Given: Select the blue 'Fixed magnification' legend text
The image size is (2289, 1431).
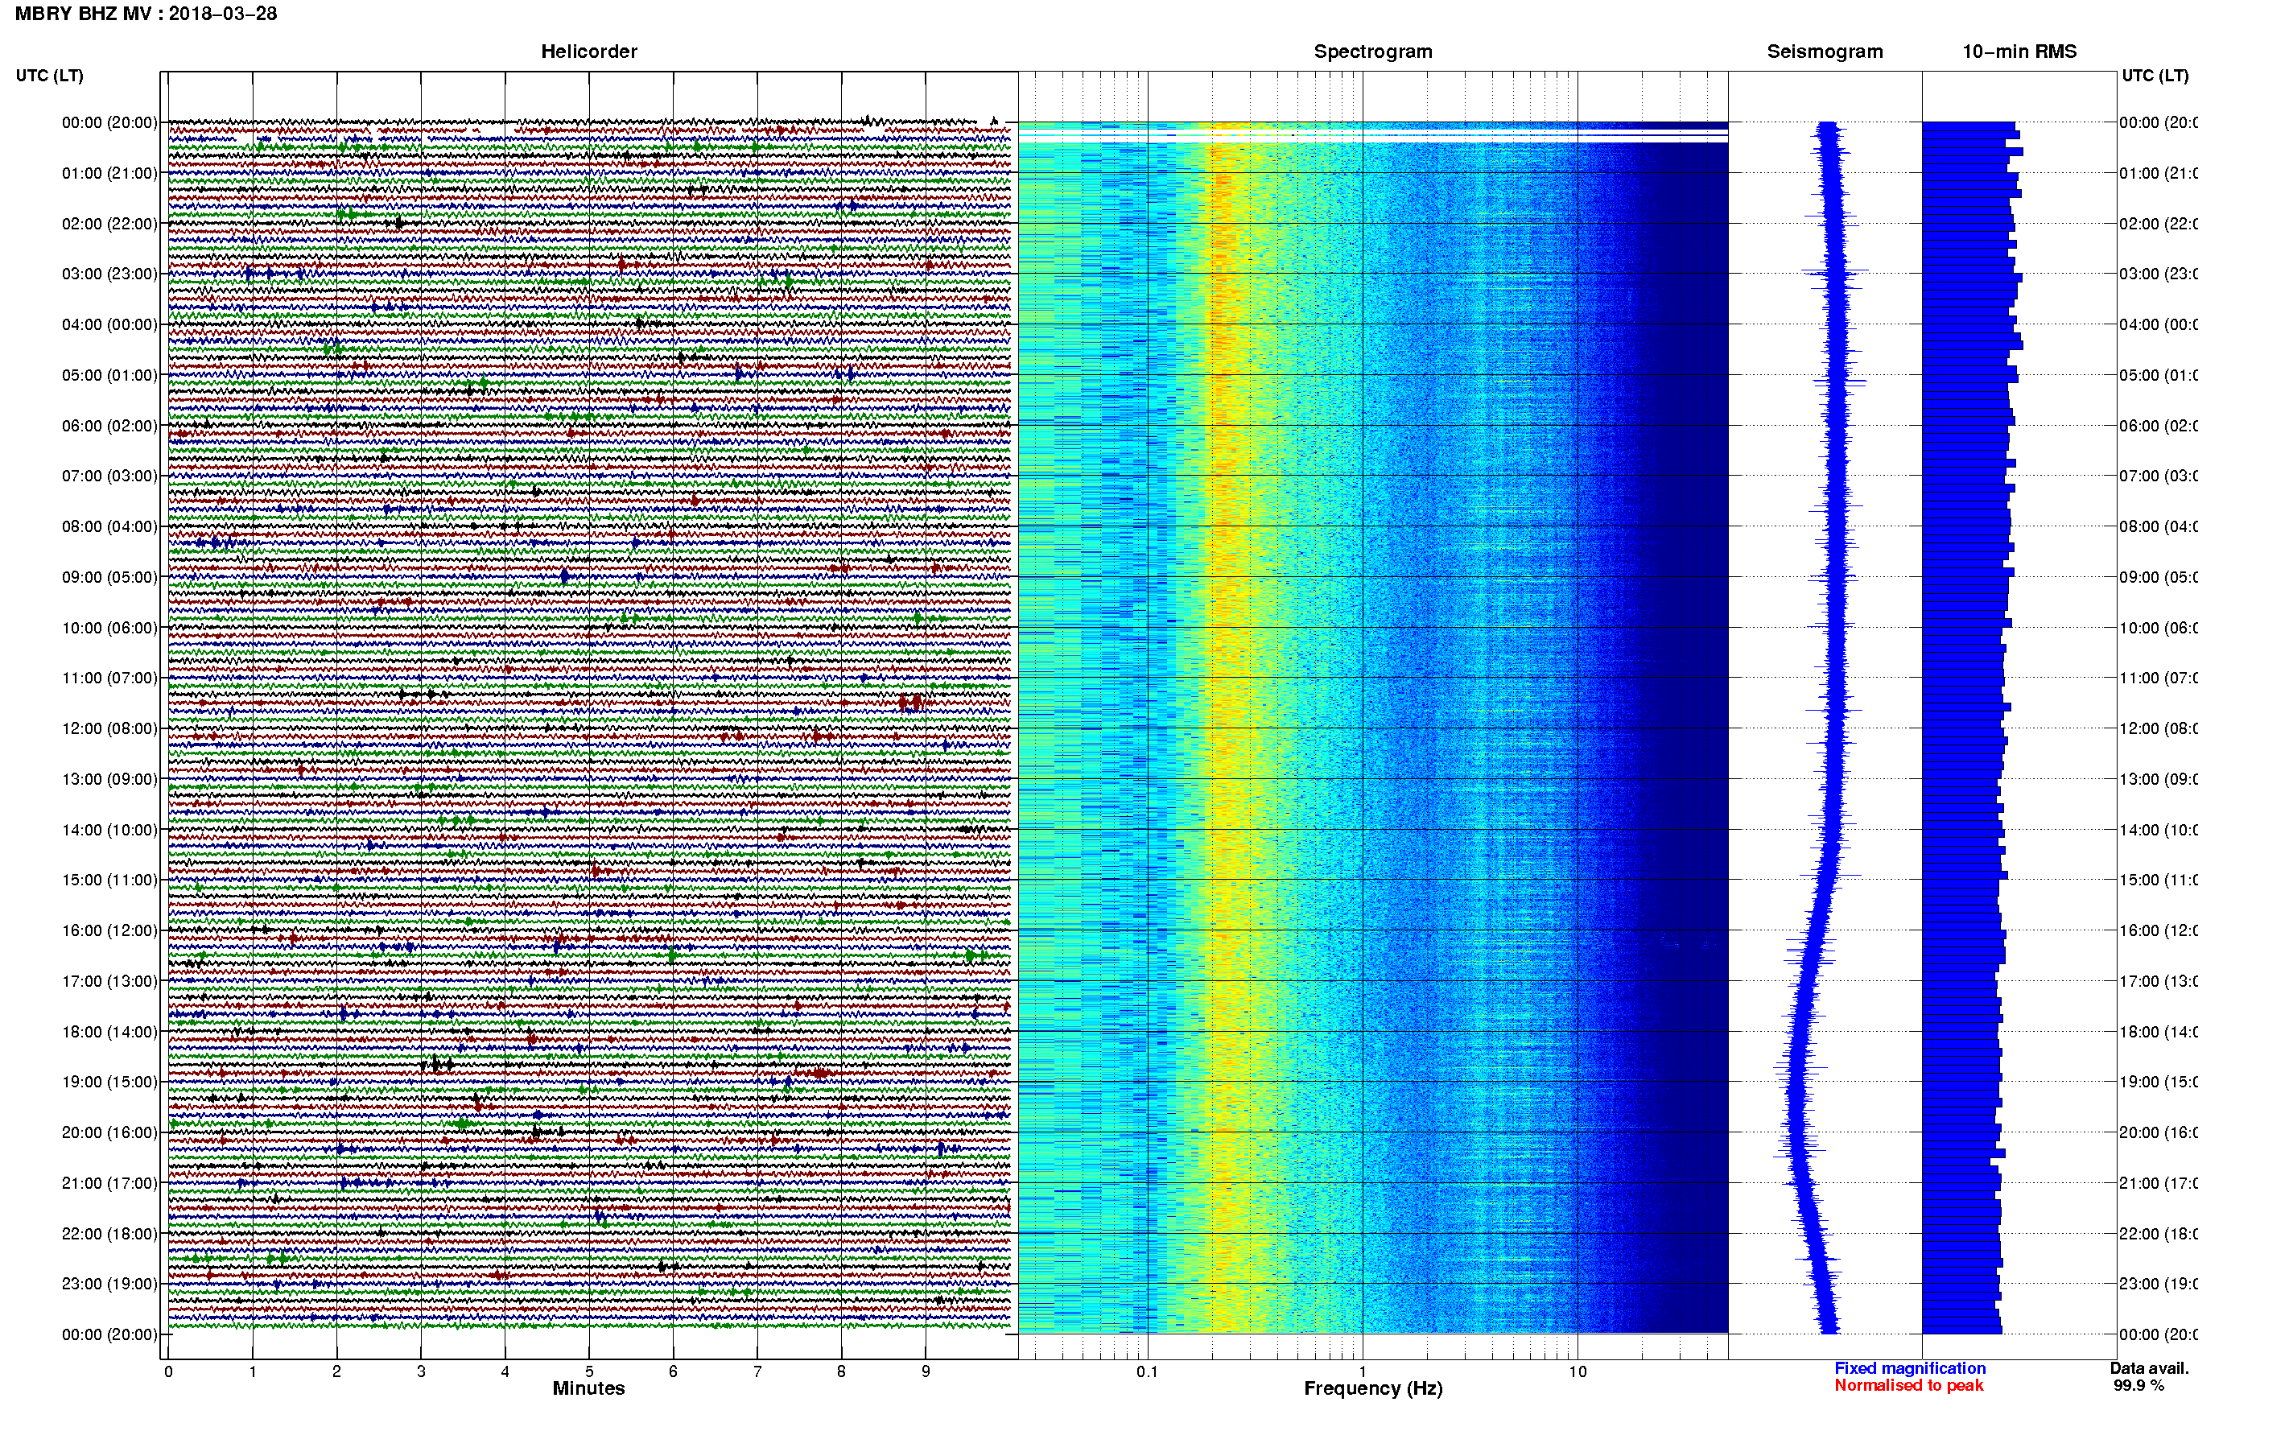Looking at the screenshot, I should [1910, 1368].
